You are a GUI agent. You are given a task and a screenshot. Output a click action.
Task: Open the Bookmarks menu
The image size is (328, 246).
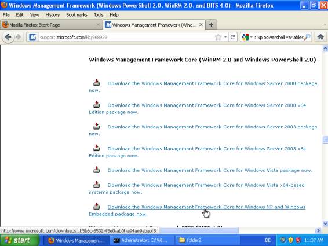[76, 15]
